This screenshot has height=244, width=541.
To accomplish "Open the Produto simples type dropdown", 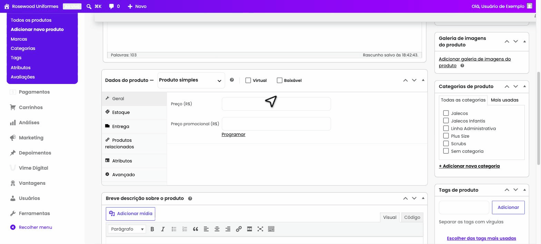I will [191, 80].
